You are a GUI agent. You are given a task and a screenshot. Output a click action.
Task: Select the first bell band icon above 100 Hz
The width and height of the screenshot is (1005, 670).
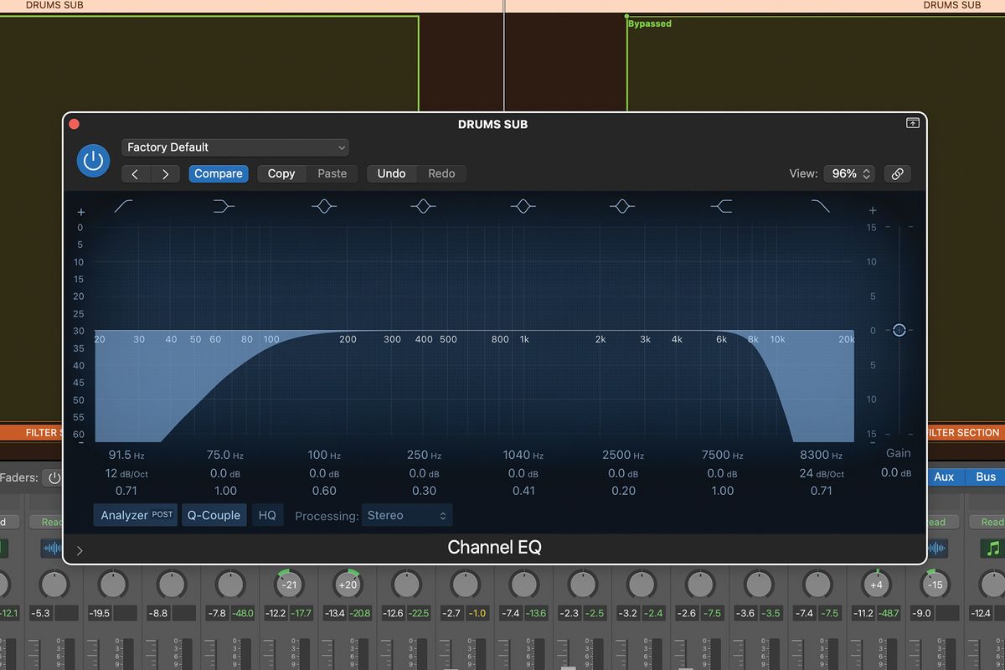coord(324,205)
